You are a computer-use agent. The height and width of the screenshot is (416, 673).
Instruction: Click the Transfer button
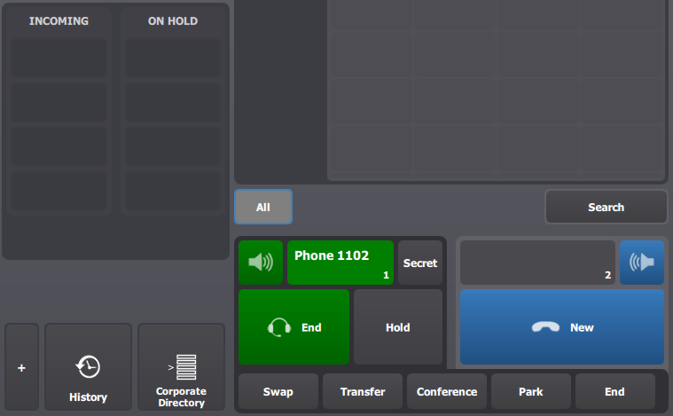point(363,391)
